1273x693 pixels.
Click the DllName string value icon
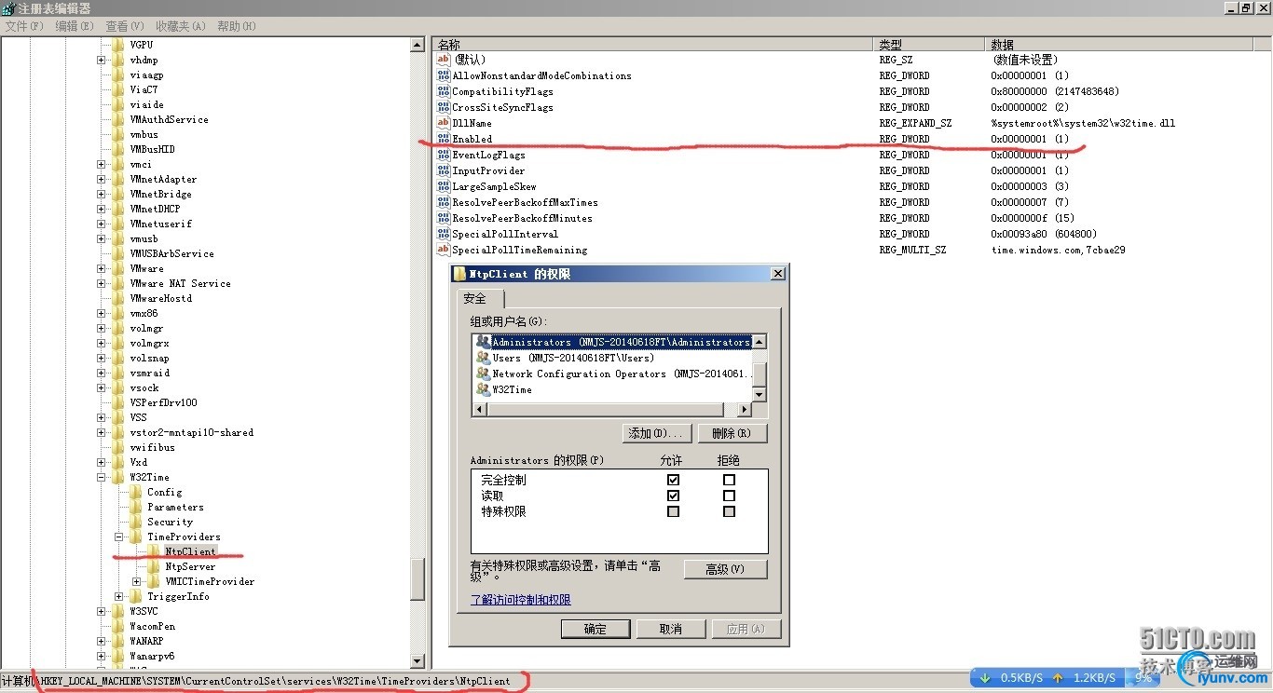tap(444, 123)
